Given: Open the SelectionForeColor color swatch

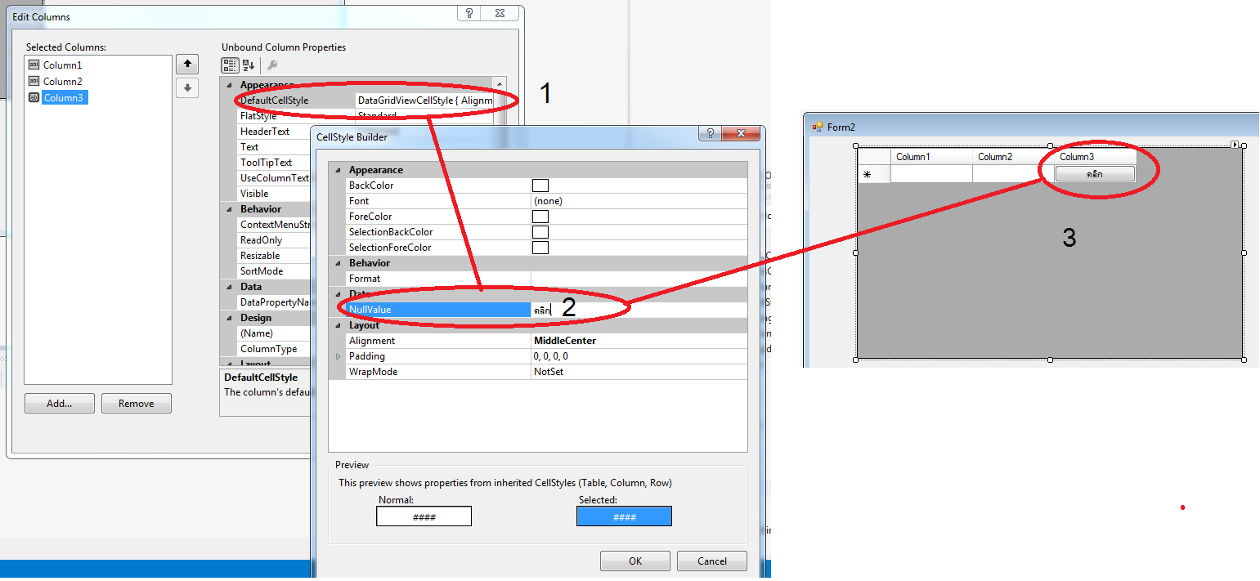Looking at the screenshot, I should [540, 248].
